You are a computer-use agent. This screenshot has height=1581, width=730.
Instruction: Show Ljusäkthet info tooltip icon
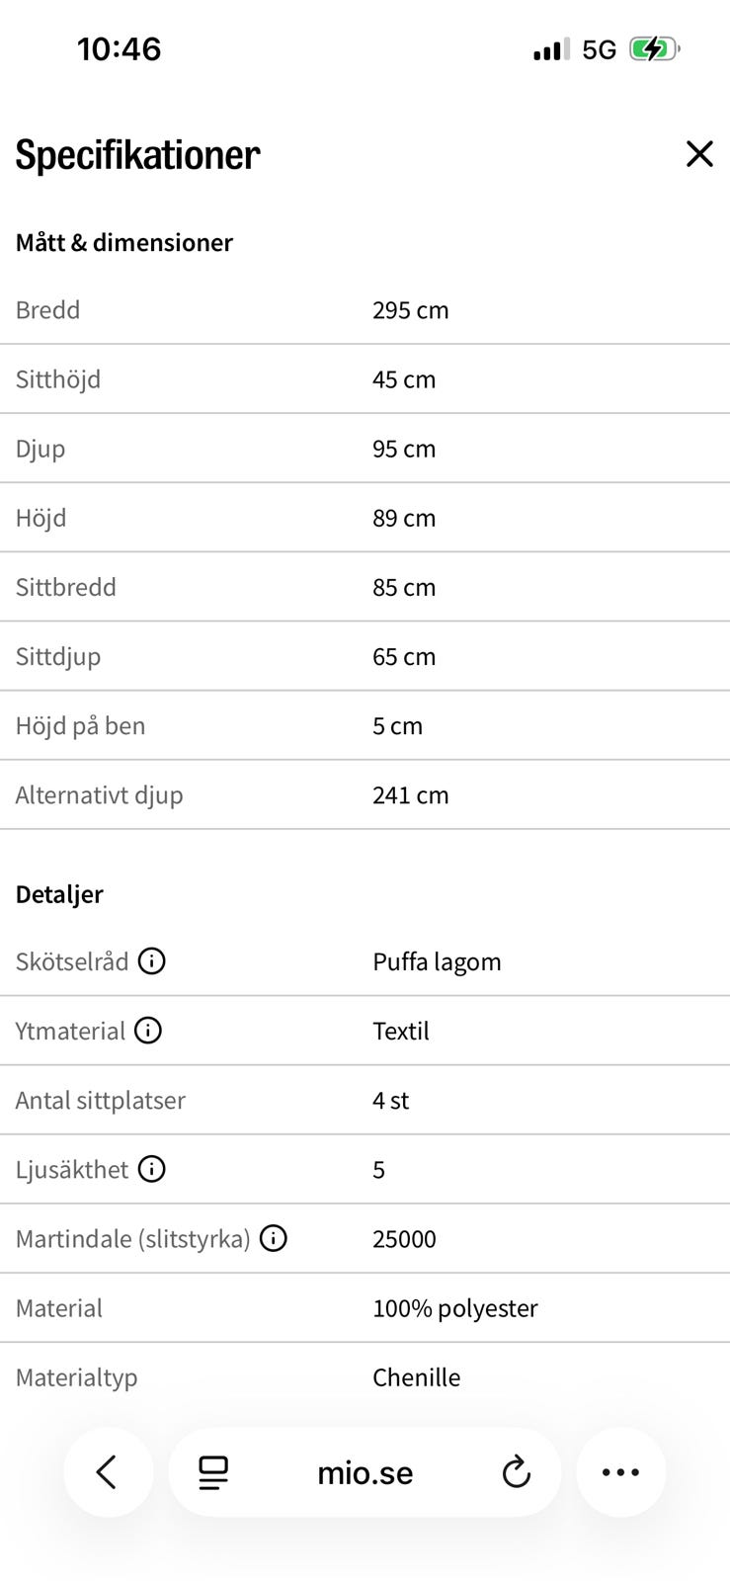click(151, 1169)
